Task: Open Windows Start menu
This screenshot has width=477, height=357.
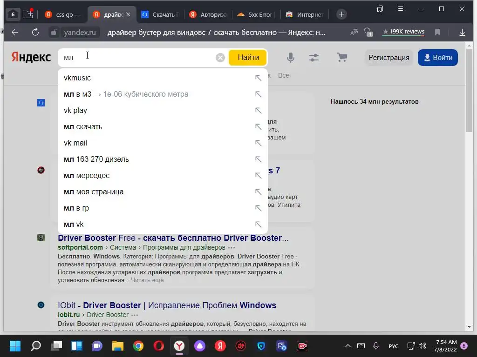Action: [x=15, y=346]
